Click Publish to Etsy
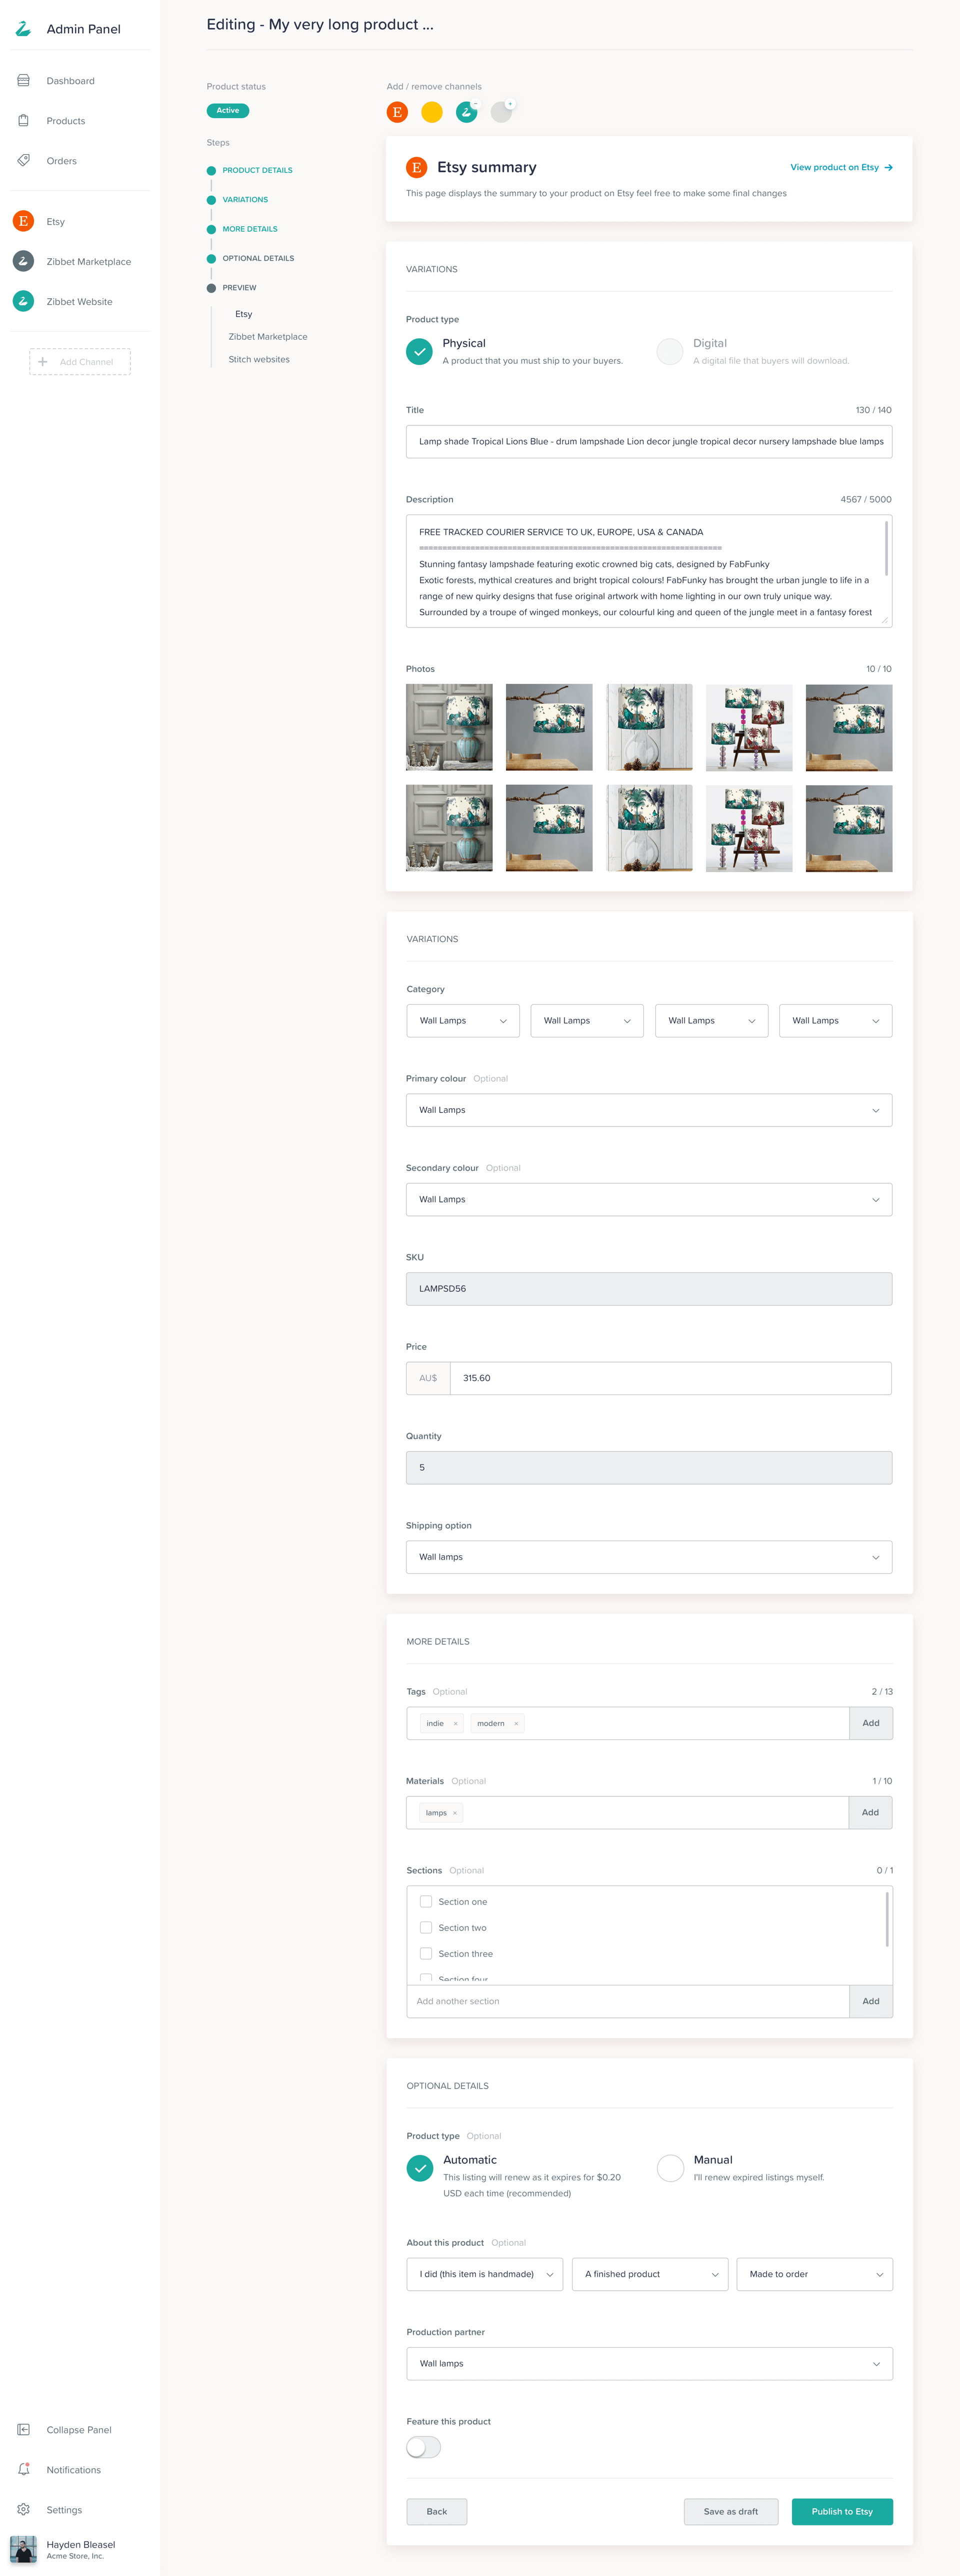 click(842, 2511)
